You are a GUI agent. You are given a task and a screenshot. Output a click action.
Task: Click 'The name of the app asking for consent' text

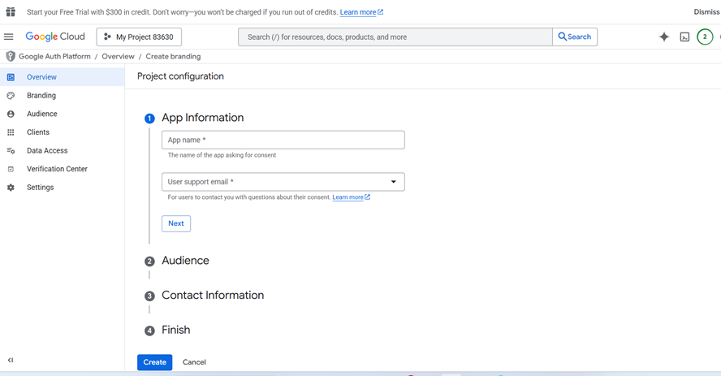[222, 155]
